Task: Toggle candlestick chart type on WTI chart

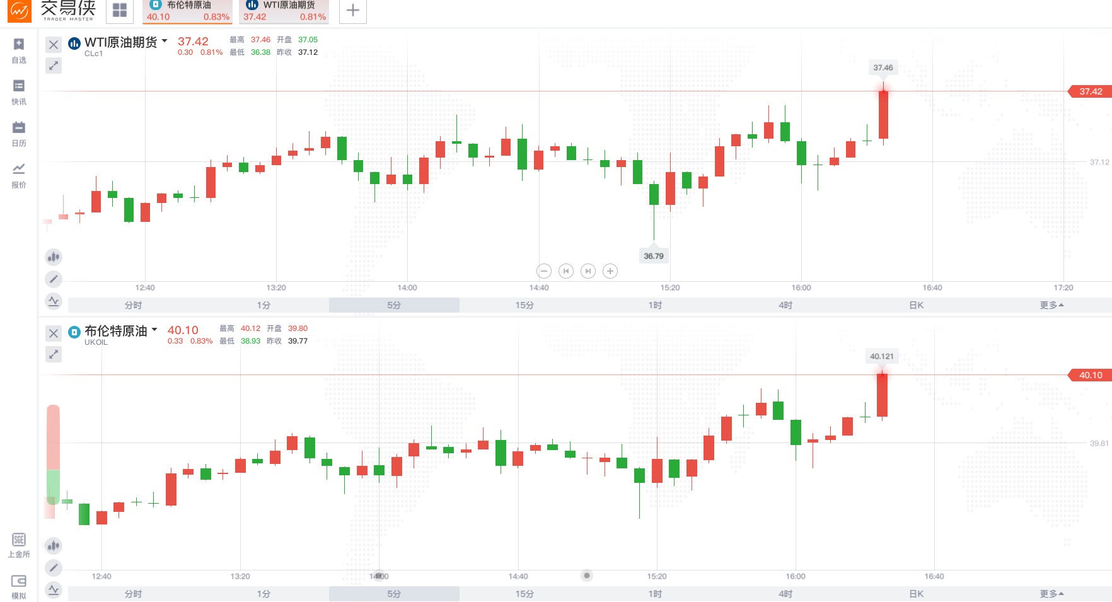Action: [x=54, y=257]
